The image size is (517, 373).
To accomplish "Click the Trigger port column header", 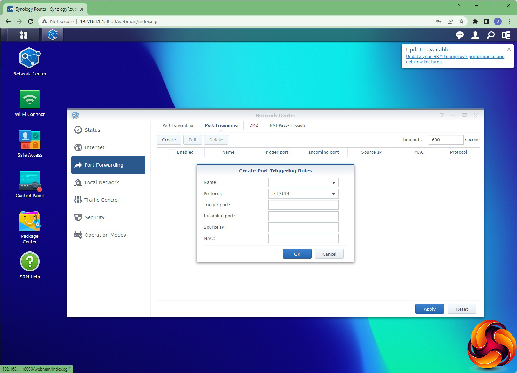I will (x=276, y=152).
